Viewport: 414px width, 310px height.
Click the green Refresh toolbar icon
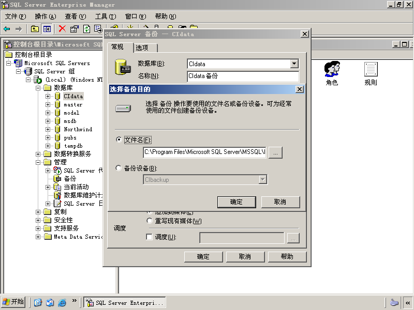coord(86,29)
